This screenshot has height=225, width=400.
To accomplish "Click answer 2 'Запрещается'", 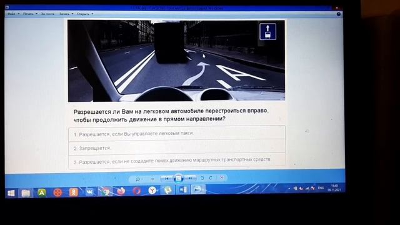I will (x=177, y=147).
